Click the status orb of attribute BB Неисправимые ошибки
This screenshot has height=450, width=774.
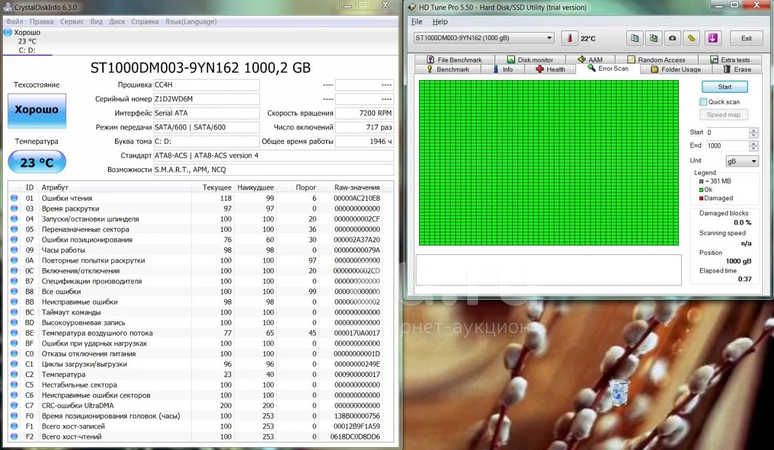click(x=14, y=302)
